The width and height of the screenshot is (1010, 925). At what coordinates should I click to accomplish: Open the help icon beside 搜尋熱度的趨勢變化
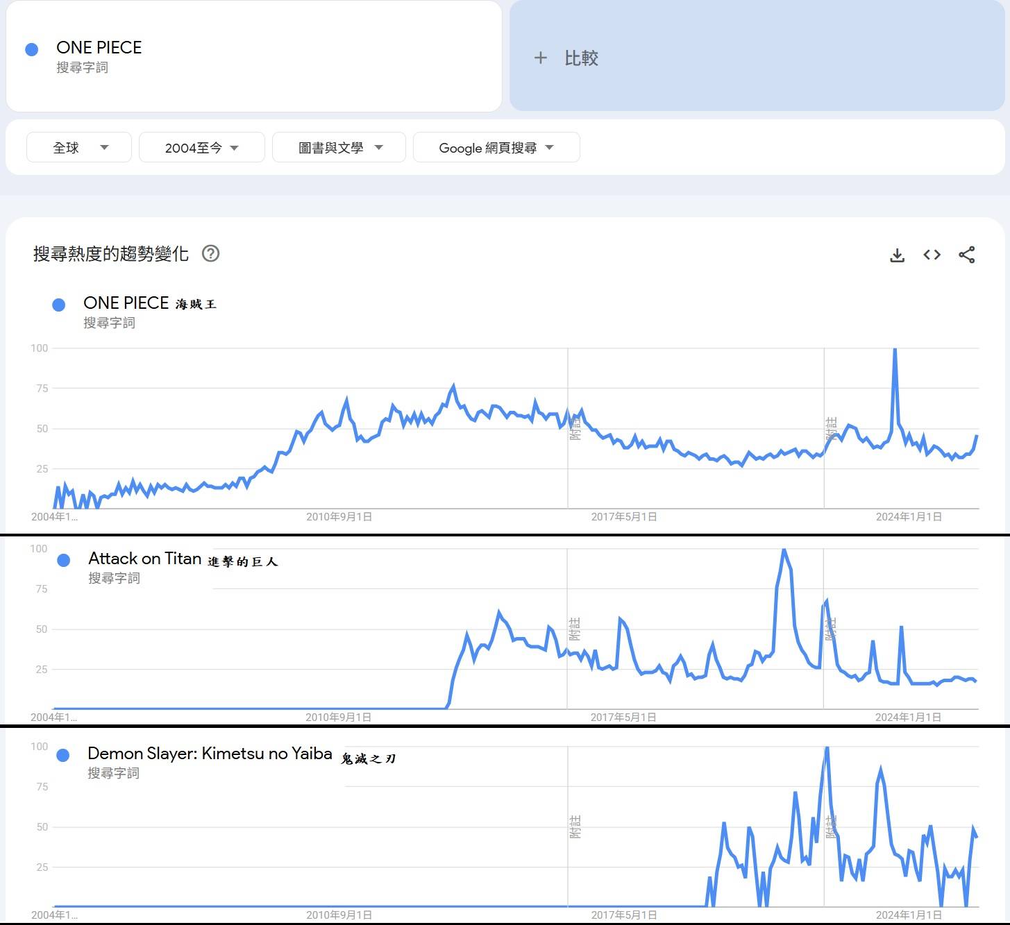coord(210,253)
